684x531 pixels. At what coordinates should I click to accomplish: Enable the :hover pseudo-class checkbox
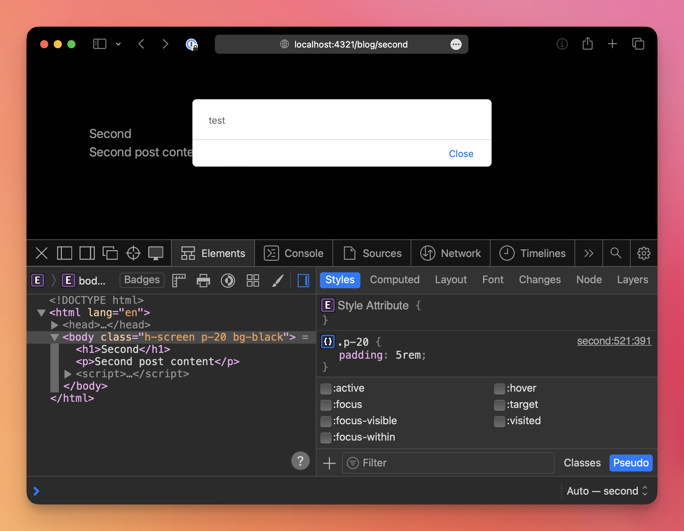coord(499,389)
